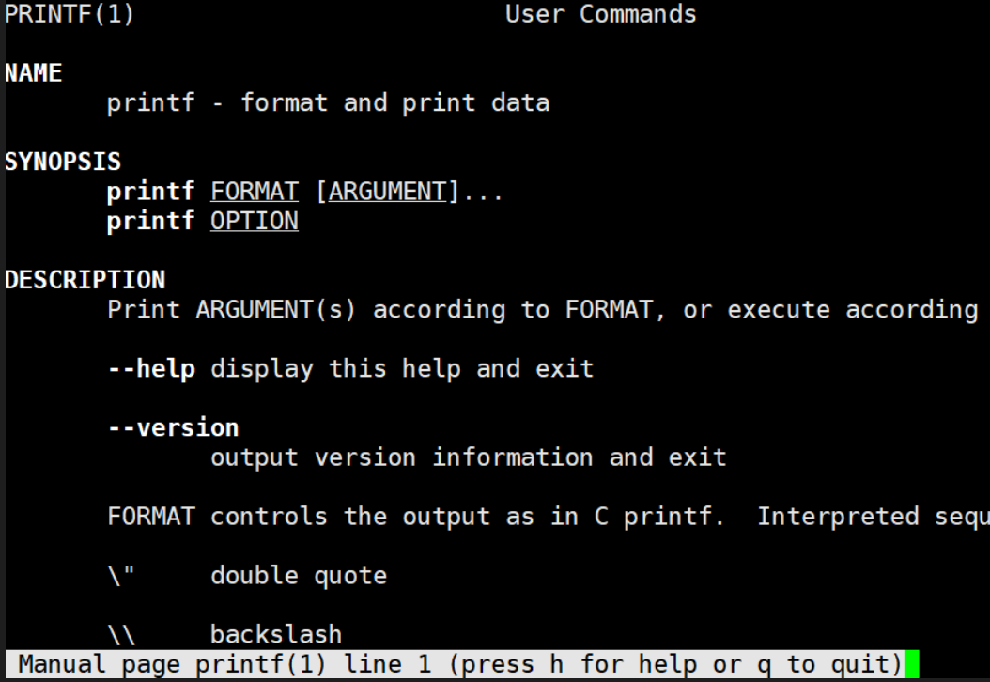Click 'output version information and exit' line
The width and height of the screenshot is (990, 682).
469,457
